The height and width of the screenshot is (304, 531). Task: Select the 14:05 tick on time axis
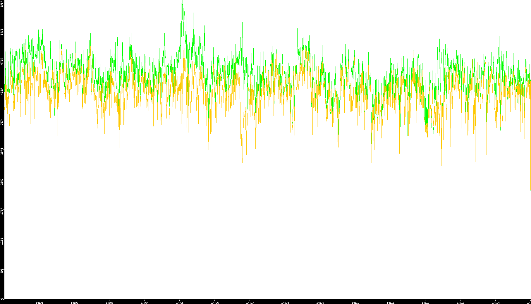[x=180, y=303]
